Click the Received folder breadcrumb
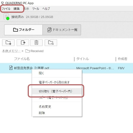Image resolution: width=133 pixels, height=133 pixels. [x=34, y=51]
